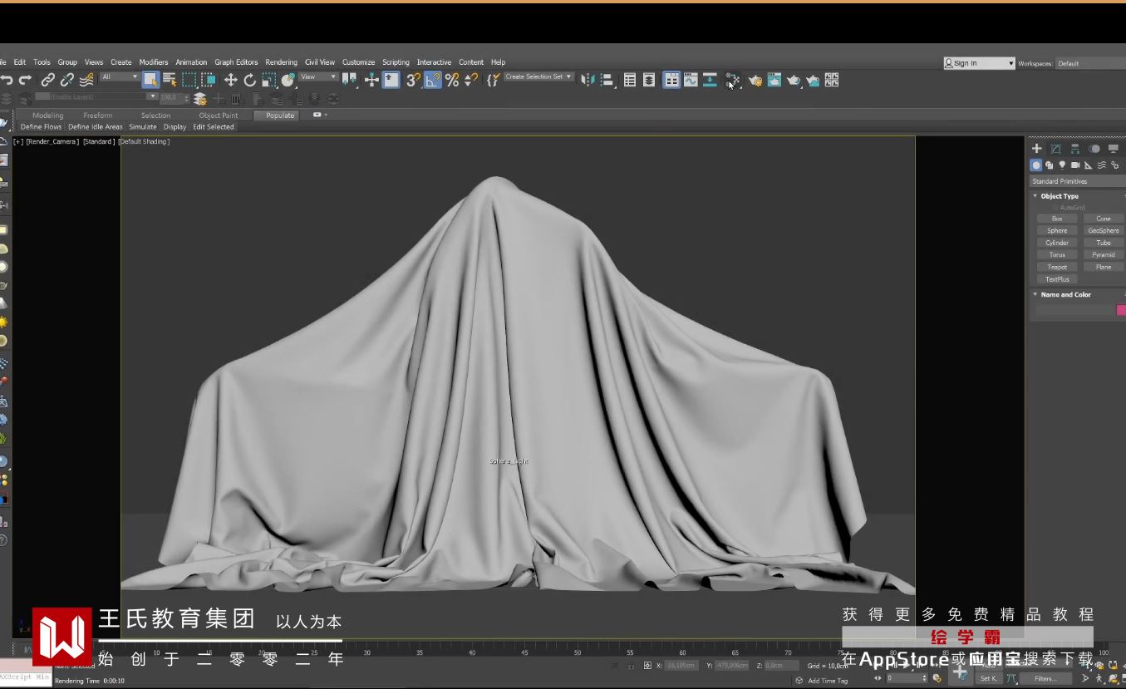Toggle Percent Snap button
Screen dimensions: 1126x689
[x=452, y=80]
